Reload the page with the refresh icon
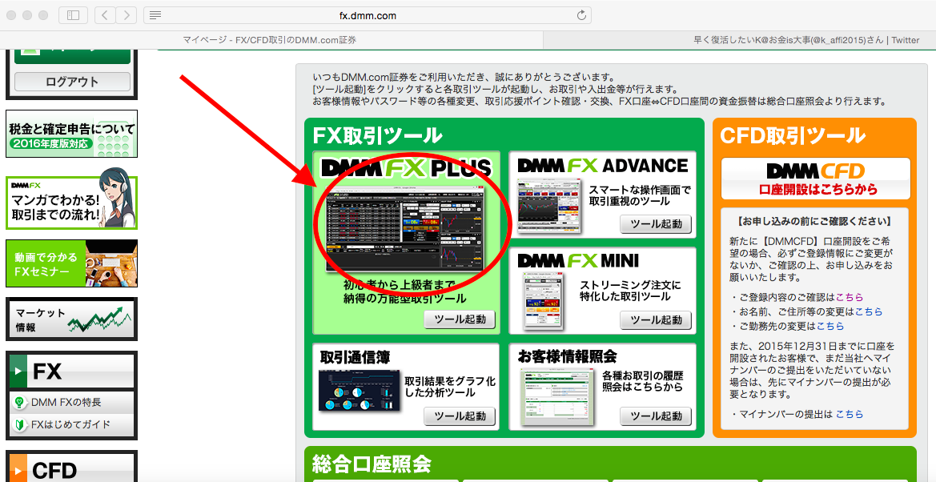This screenshot has height=482, width=936. [x=581, y=15]
